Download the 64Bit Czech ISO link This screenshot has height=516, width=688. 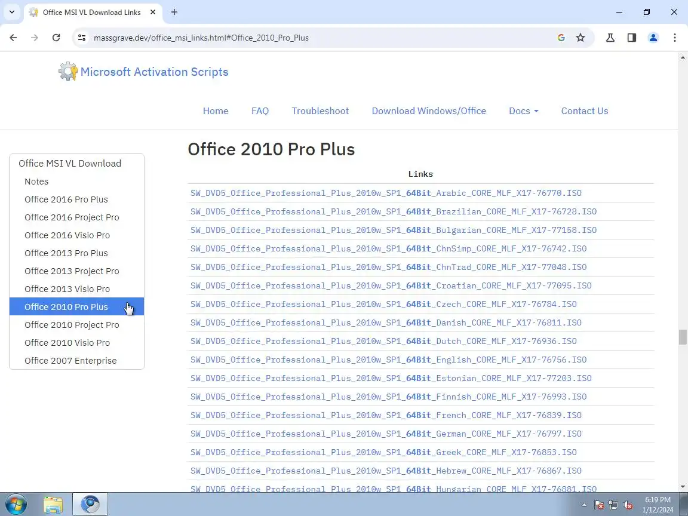click(x=383, y=304)
